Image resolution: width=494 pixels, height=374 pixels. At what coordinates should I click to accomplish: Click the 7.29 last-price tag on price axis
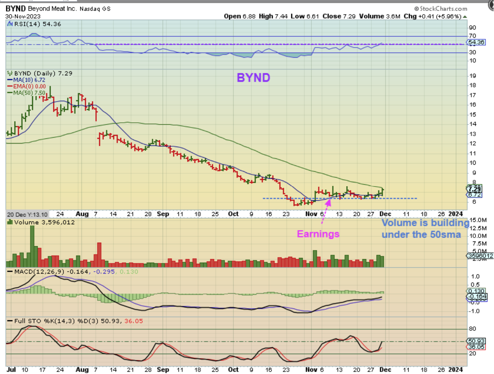(475, 189)
